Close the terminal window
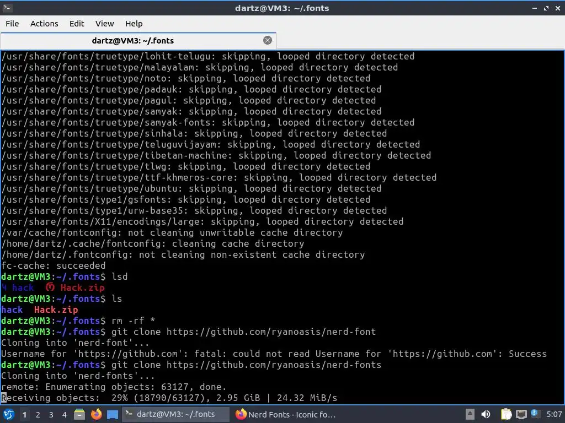Screen dimensions: 565x423 pos(557,8)
